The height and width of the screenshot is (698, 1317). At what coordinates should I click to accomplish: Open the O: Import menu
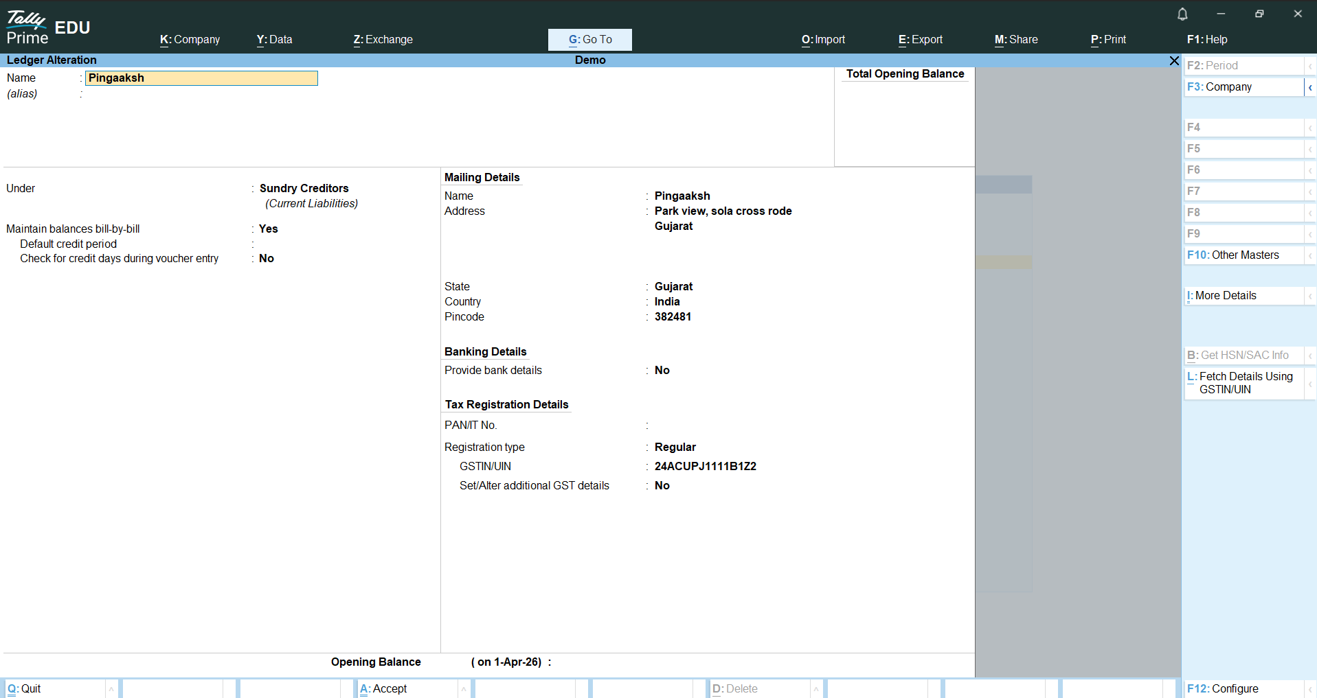coord(823,40)
